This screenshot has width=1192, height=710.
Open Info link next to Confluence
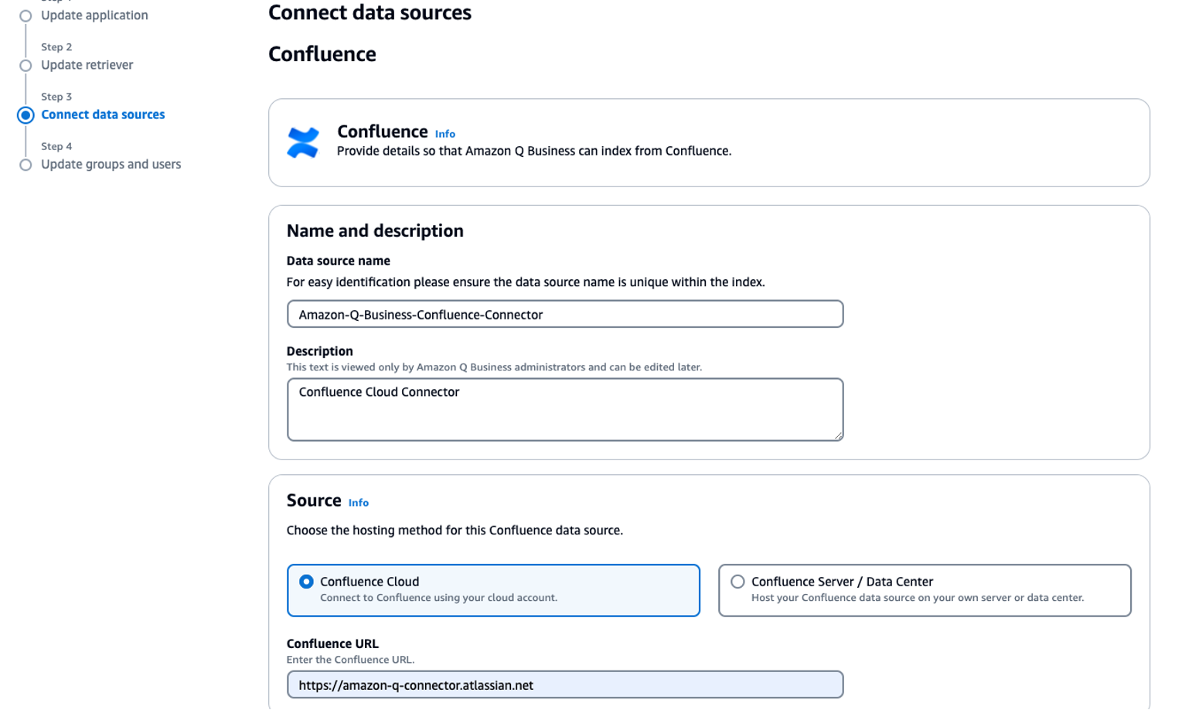click(445, 134)
